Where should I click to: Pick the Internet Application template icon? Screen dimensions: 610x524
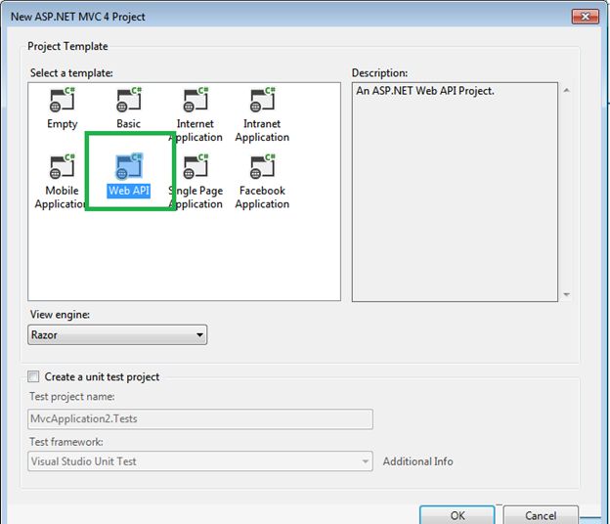(x=196, y=101)
